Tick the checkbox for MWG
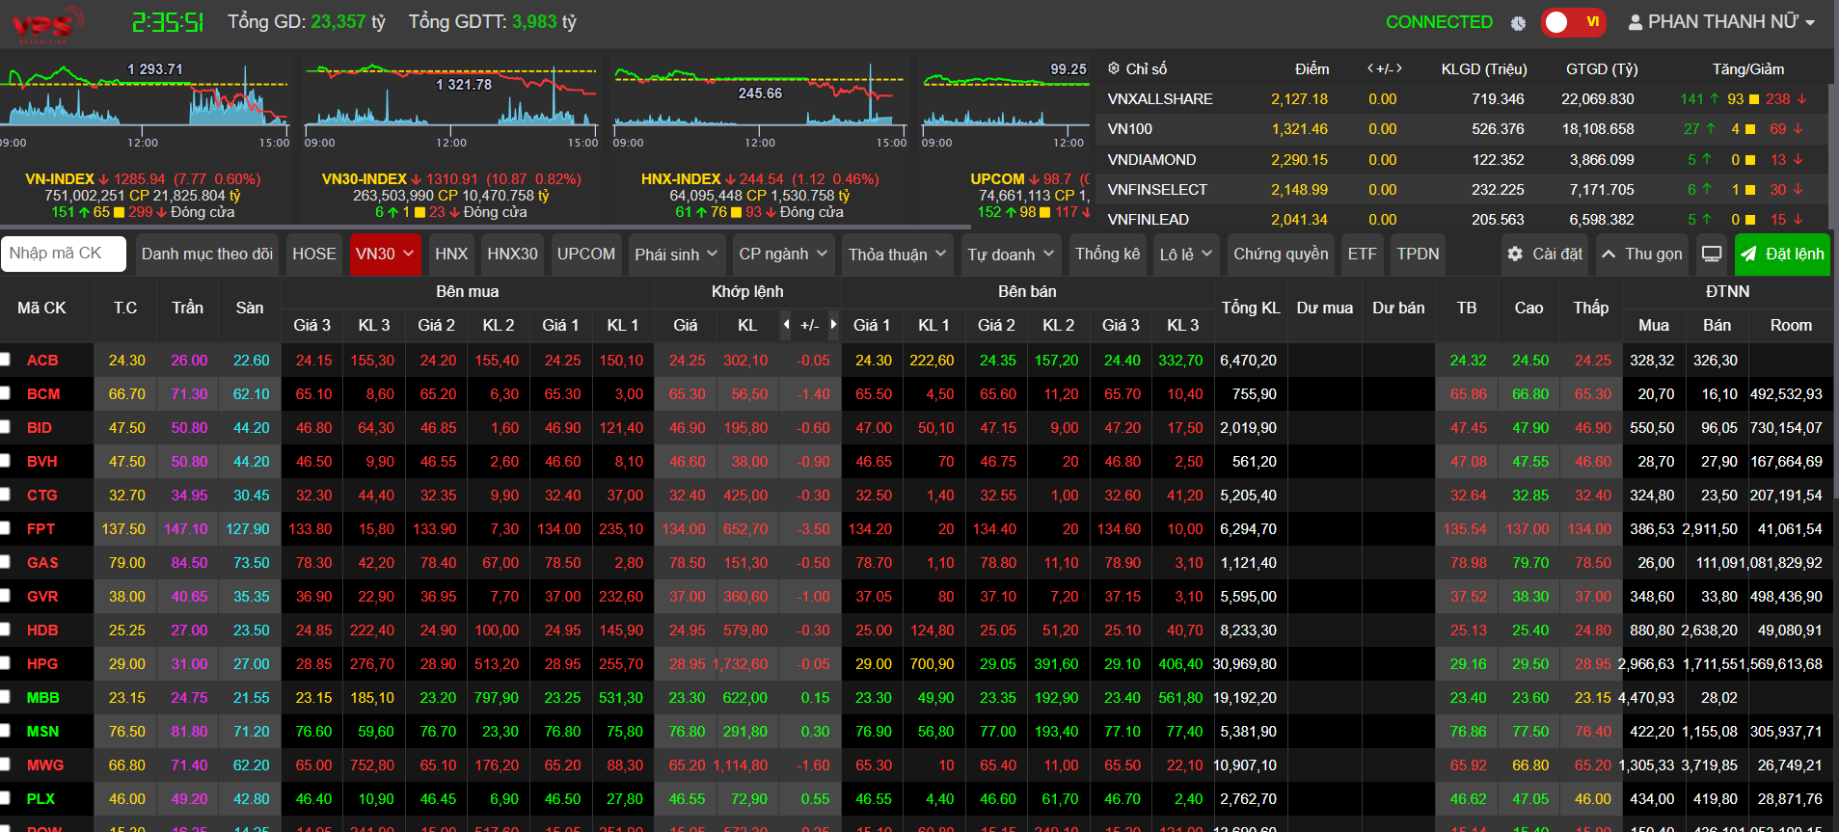Image resolution: width=1839 pixels, height=832 pixels. point(5,765)
